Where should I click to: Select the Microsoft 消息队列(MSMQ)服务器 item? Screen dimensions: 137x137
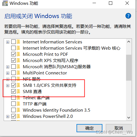tap(57, 67)
